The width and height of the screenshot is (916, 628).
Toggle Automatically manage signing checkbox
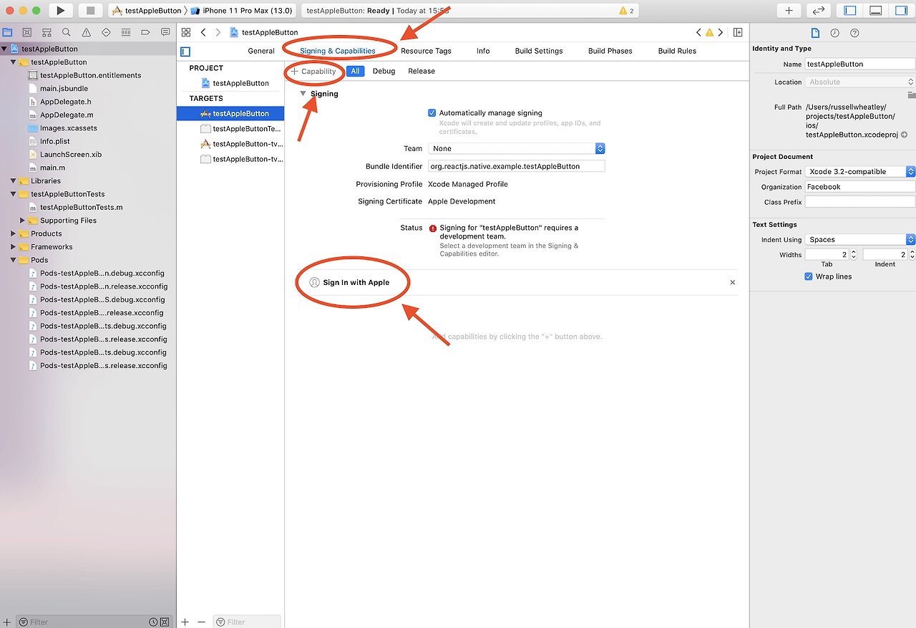click(x=432, y=112)
